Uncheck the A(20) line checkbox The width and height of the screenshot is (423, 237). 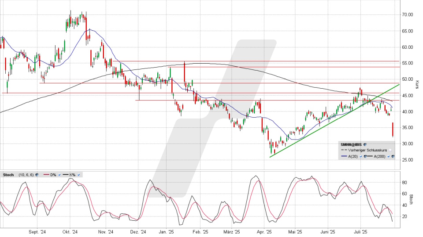[x=361, y=156]
